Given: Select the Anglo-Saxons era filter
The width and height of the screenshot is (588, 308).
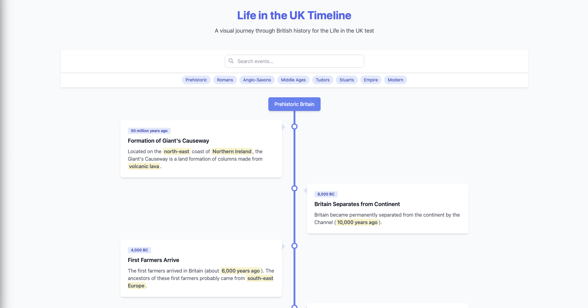Looking at the screenshot, I should click(x=257, y=80).
